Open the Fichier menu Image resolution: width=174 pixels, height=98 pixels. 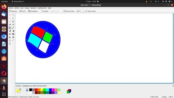coord(11,8)
